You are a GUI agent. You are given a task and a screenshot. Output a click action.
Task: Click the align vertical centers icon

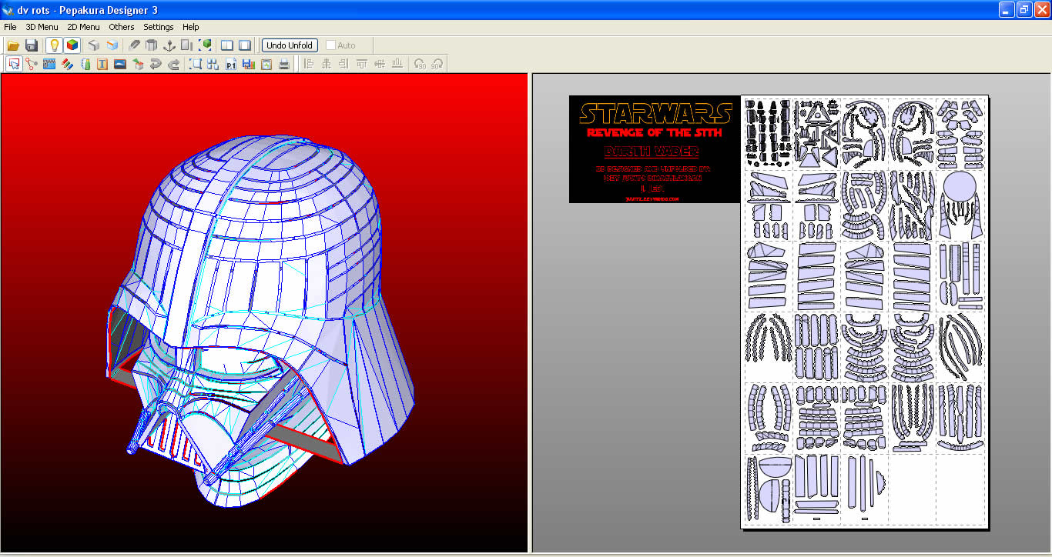(380, 64)
